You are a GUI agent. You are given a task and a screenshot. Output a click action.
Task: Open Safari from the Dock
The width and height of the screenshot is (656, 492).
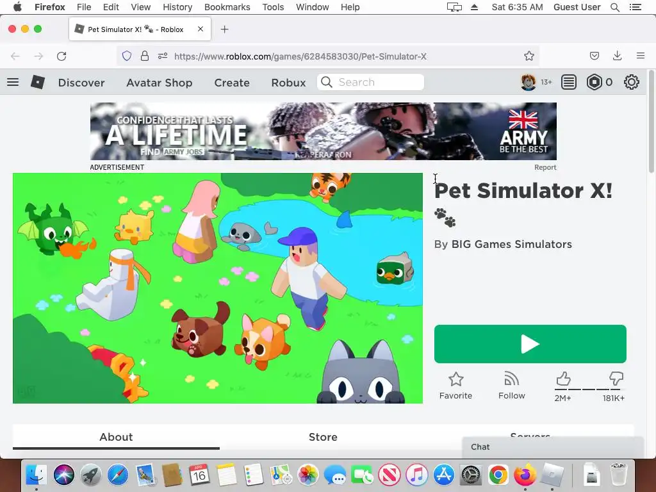[118, 475]
